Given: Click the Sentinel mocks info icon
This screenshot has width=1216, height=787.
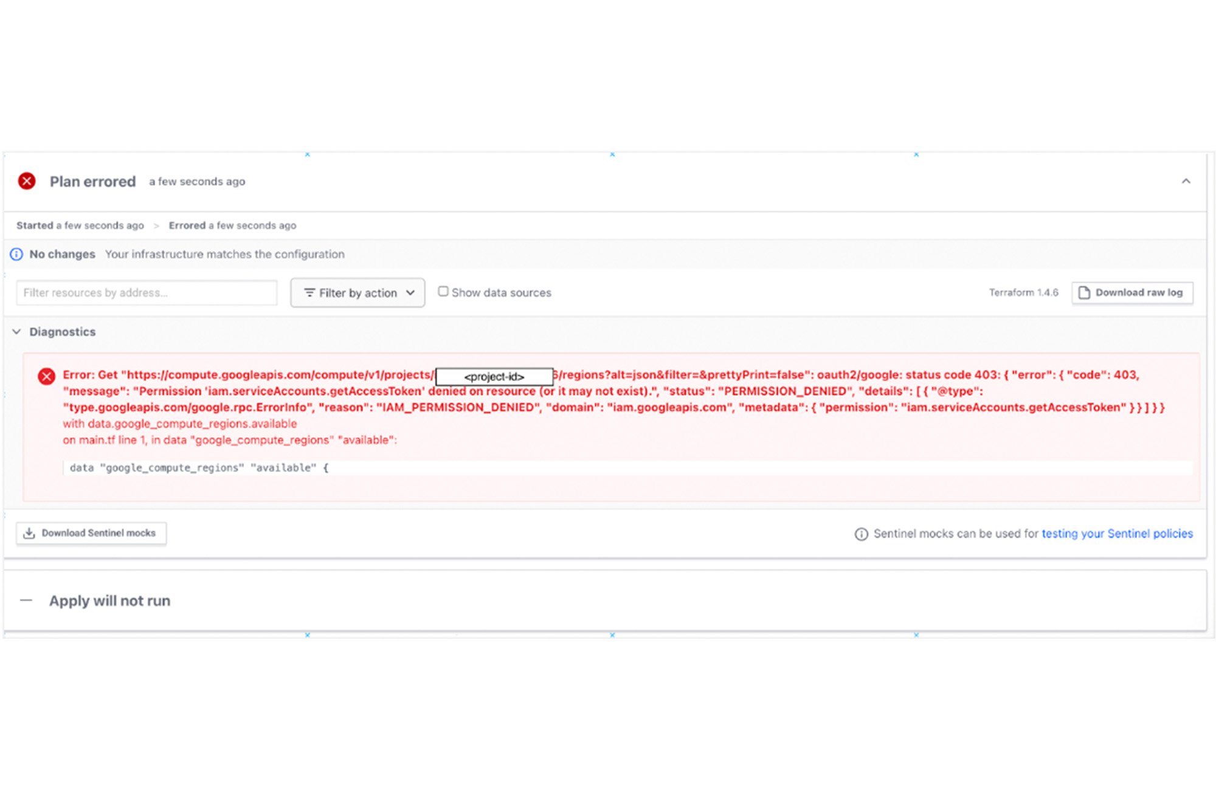Looking at the screenshot, I should click(x=861, y=534).
